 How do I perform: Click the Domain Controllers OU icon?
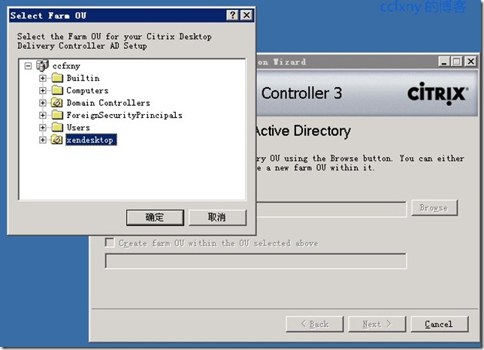[x=57, y=102]
